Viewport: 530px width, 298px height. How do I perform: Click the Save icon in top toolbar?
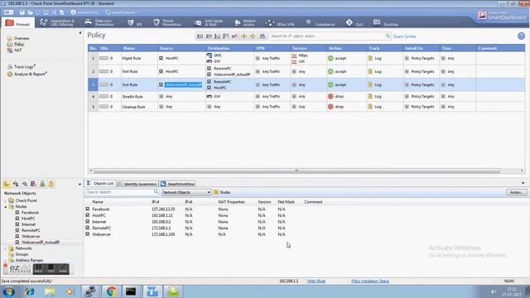coord(22,12)
